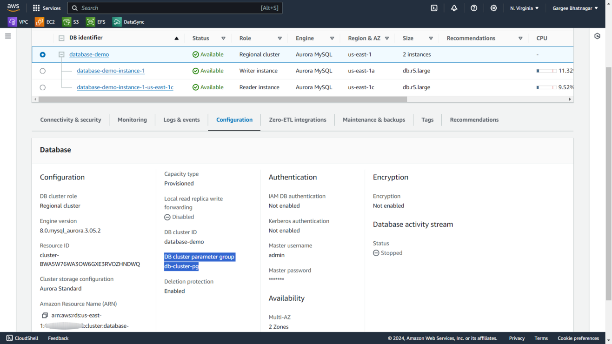Image resolution: width=612 pixels, height=344 pixels.
Task: Click the DB cluster ID value database-demo
Action: point(184,242)
